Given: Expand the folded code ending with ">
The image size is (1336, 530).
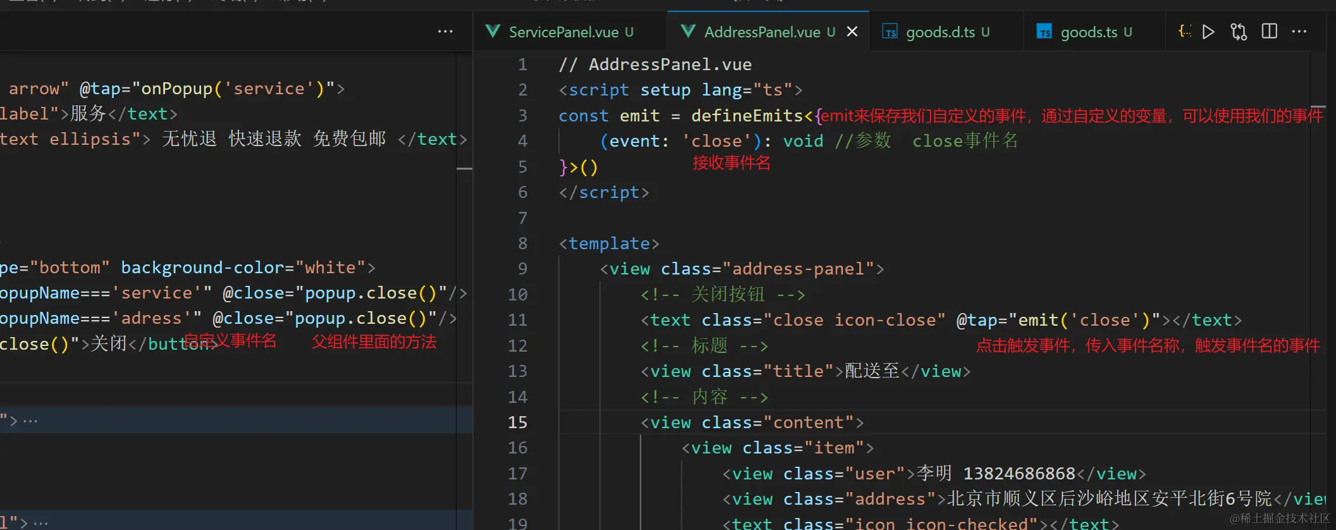Looking at the screenshot, I should [x=30, y=421].
